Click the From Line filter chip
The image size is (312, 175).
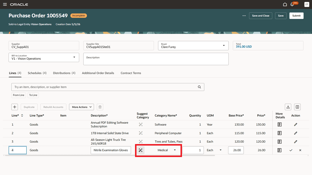click(x=19, y=95)
